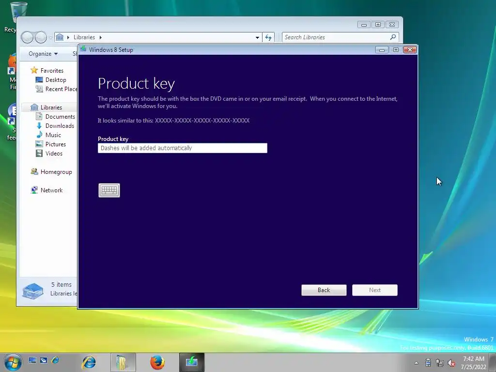Screen dimensions: 496x372
Task: Open the Videos library
Action: tap(54, 153)
